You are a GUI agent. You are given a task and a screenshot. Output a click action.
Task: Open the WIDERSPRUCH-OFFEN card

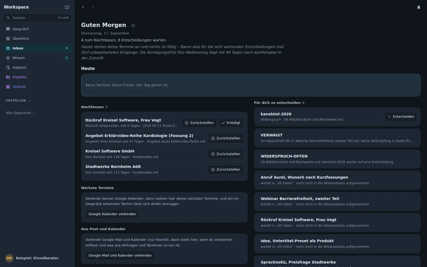(x=337, y=159)
